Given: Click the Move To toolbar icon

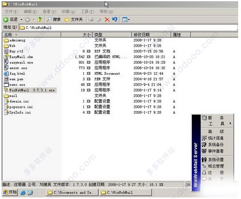Looking at the screenshot, I should [91, 20].
